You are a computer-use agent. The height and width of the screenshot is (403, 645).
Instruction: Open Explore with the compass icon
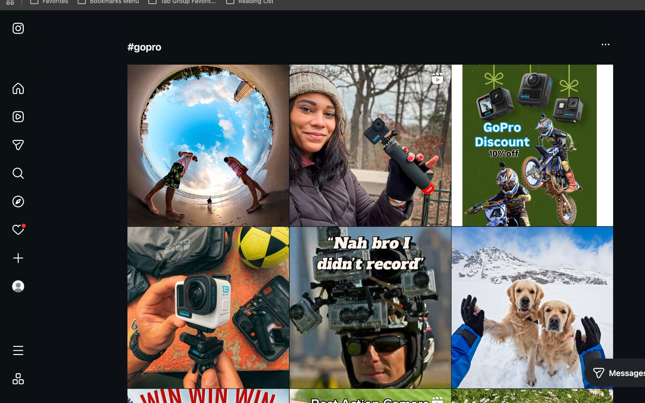tap(18, 201)
